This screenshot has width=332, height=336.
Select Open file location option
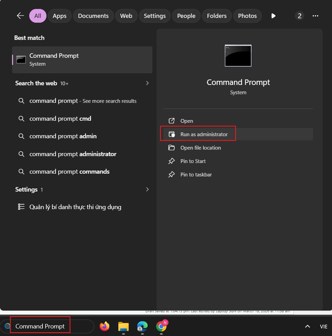pyautogui.click(x=201, y=148)
